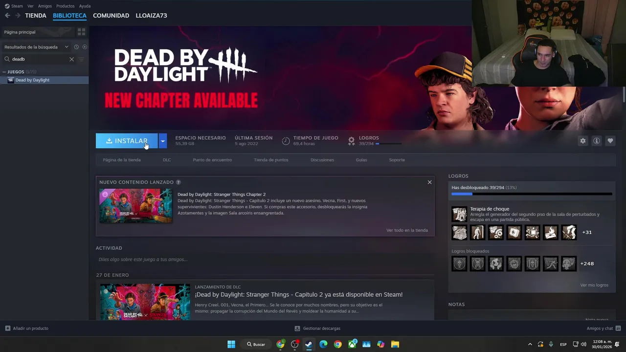Expand the 'Resultados de la búsqueda' dropdown
Viewport: 626px width, 352px height.
[x=36, y=47]
